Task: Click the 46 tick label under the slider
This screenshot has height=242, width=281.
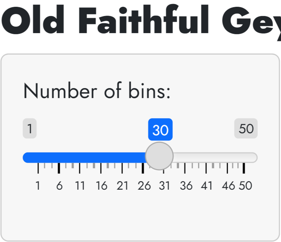Action: (x=228, y=186)
